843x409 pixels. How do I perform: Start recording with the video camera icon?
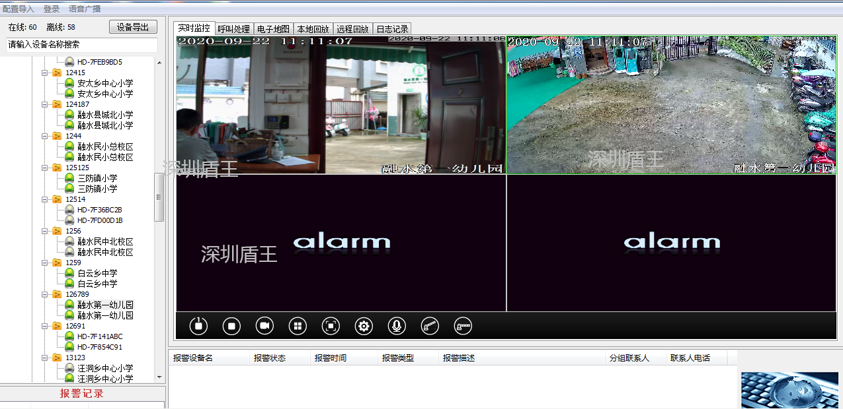click(x=264, y=325)
